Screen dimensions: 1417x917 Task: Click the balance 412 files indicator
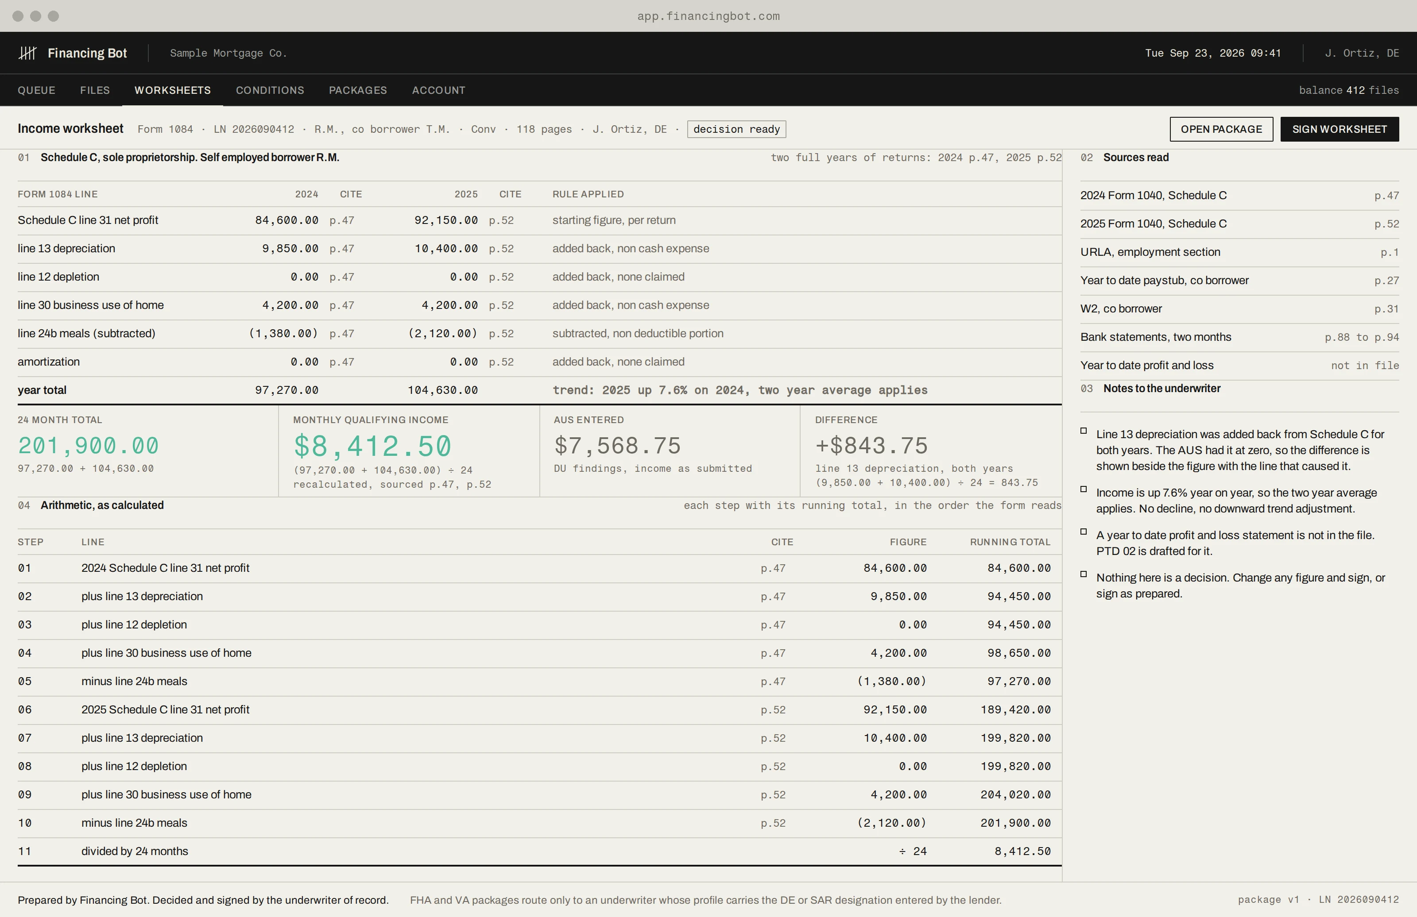click(1348, 90)
